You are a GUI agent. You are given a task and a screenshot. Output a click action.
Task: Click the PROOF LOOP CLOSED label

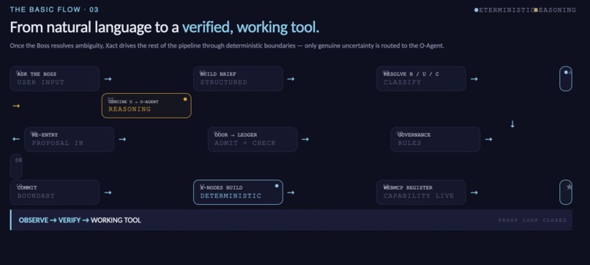pyautogui.click(x=532, y=220)
